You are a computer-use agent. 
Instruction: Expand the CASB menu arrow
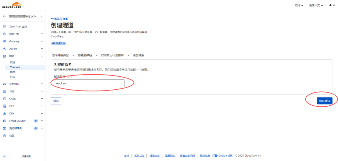42,99
